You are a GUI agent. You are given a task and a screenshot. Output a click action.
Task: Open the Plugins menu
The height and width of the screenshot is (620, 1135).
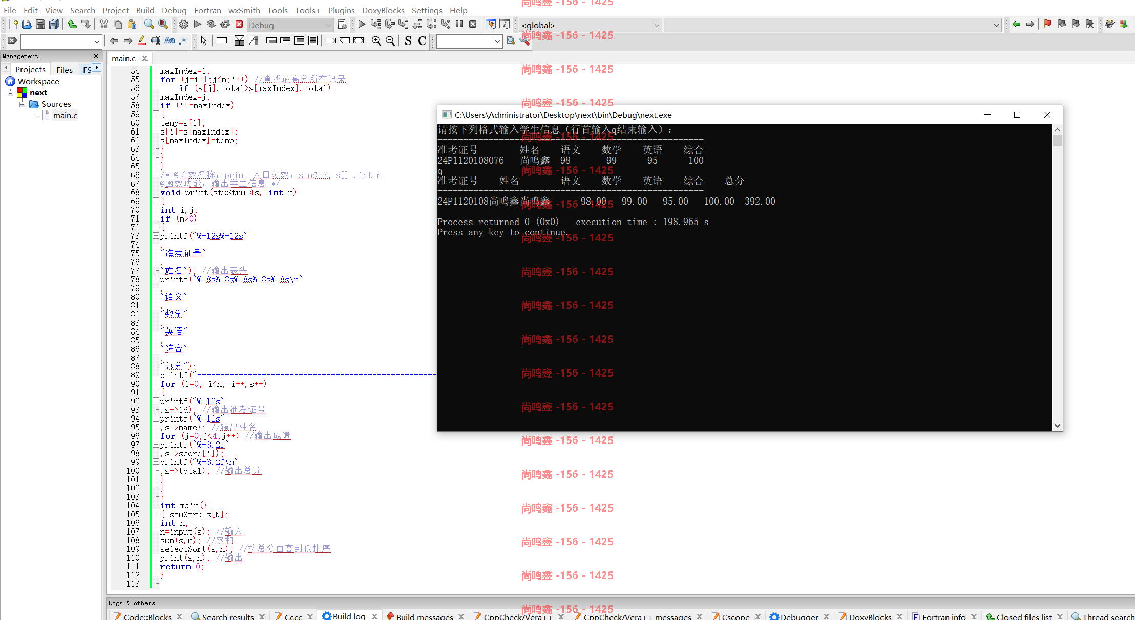[341, 10]
